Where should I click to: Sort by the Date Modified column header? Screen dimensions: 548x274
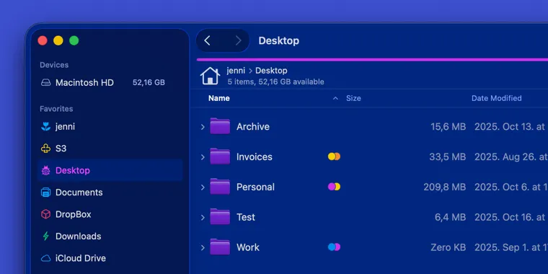click(497, 98)
